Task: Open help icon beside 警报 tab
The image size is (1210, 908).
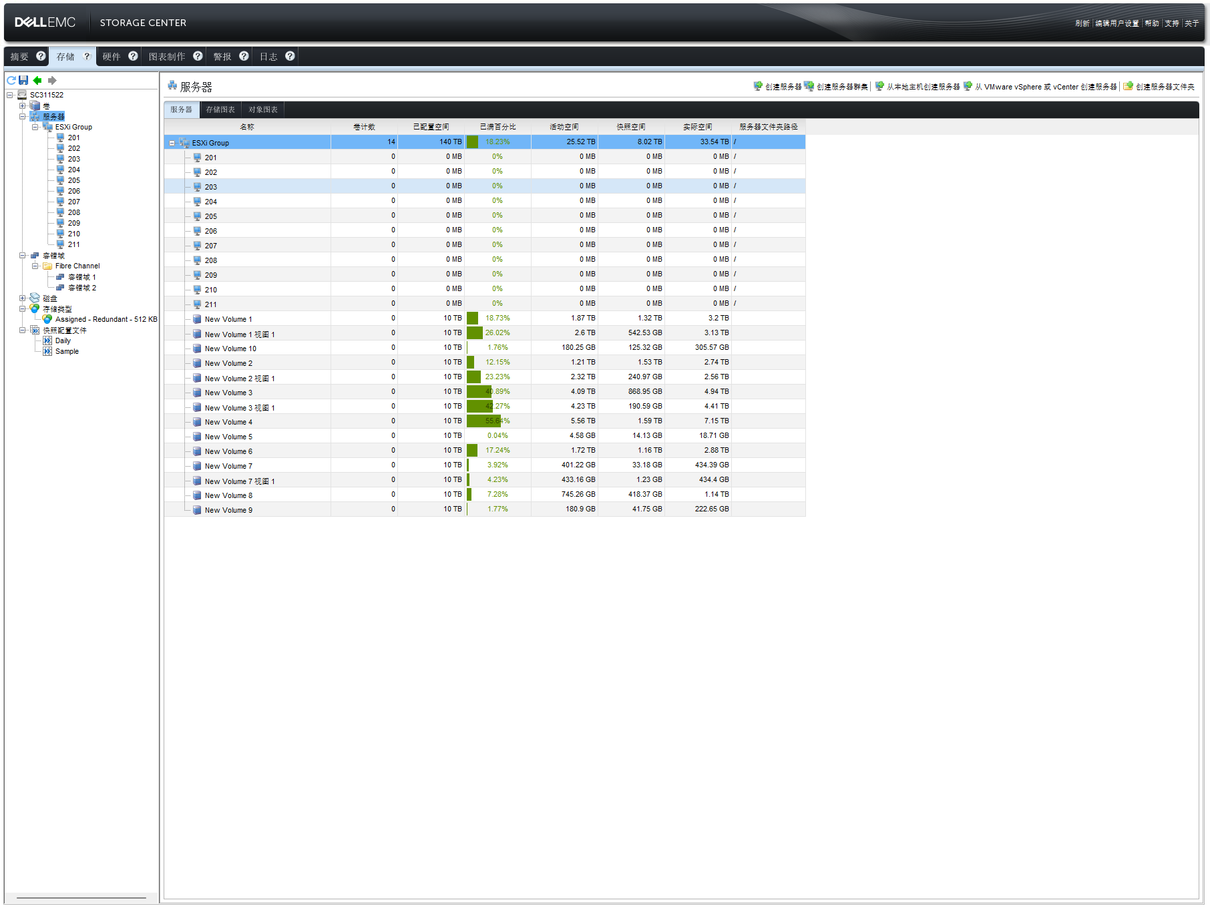Action: pos(244,56)
